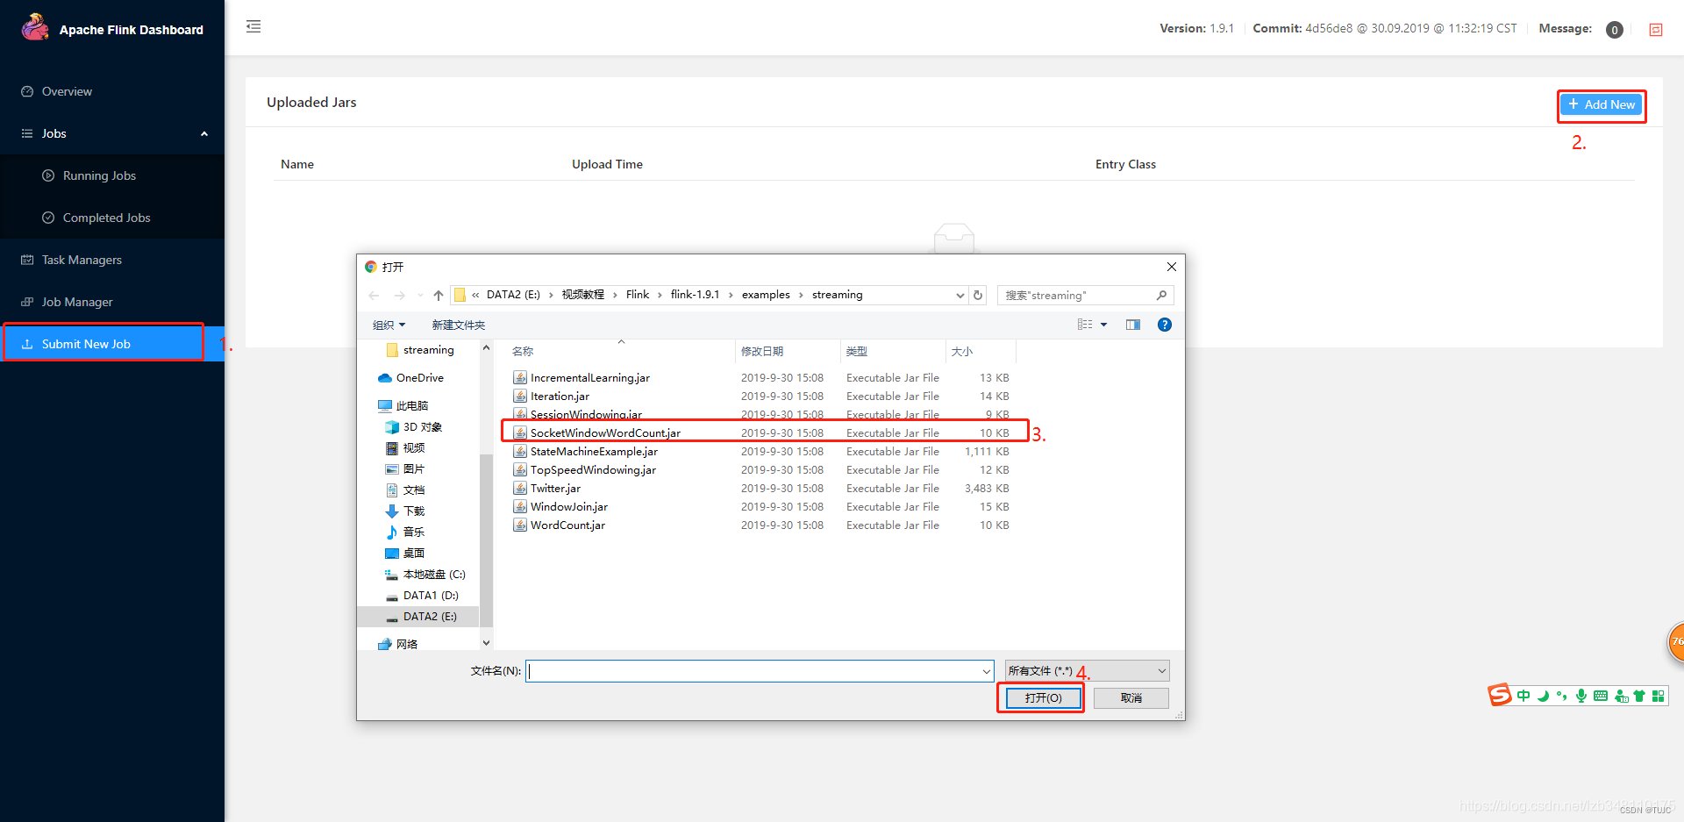Select 网络 network item
The width and height of the screenshot is (1684, 822).
tap(397, 645)
